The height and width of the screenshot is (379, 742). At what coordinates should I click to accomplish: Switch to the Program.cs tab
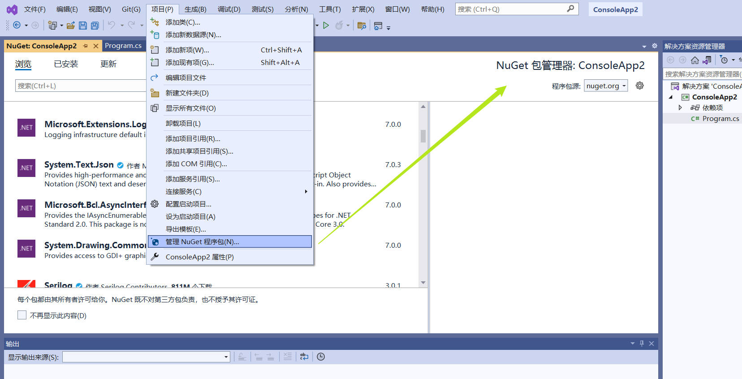click(123, 46)
